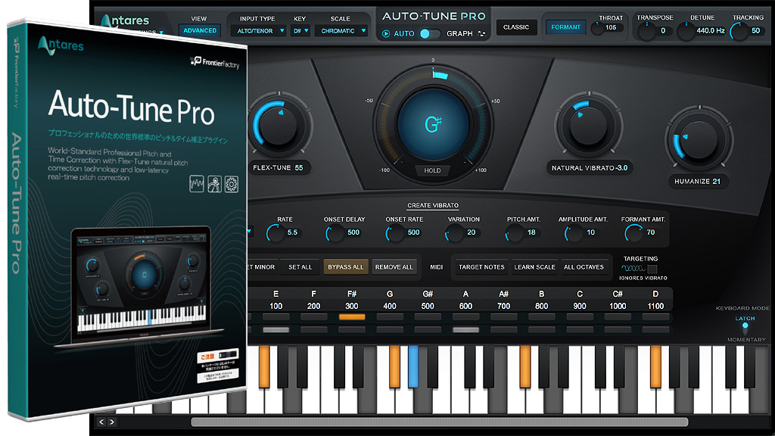Click the Remove All button
This screenshot has height=436, width=775.
click(x=394, y=267)
